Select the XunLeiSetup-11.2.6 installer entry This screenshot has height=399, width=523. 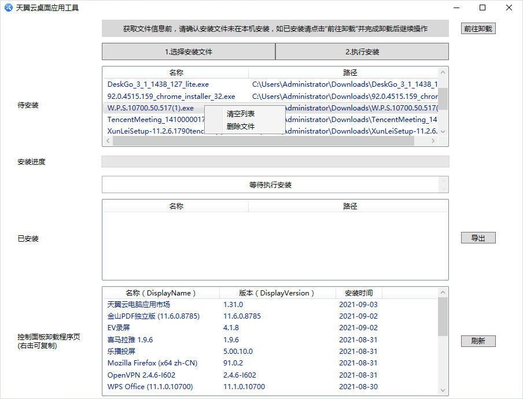point(145,131)
